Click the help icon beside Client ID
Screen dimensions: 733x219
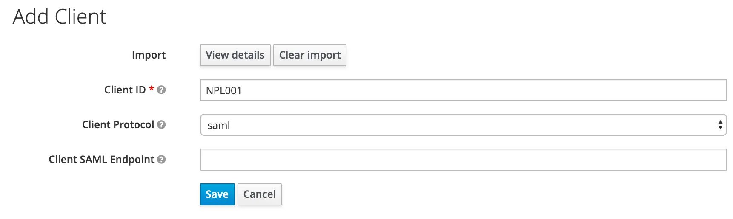[161, 90]
